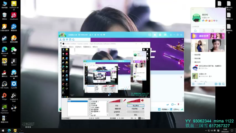The image size is (236, 133).
Task: Enable the Q source checkbox in OBS
Action: click(x=90, y=113)
